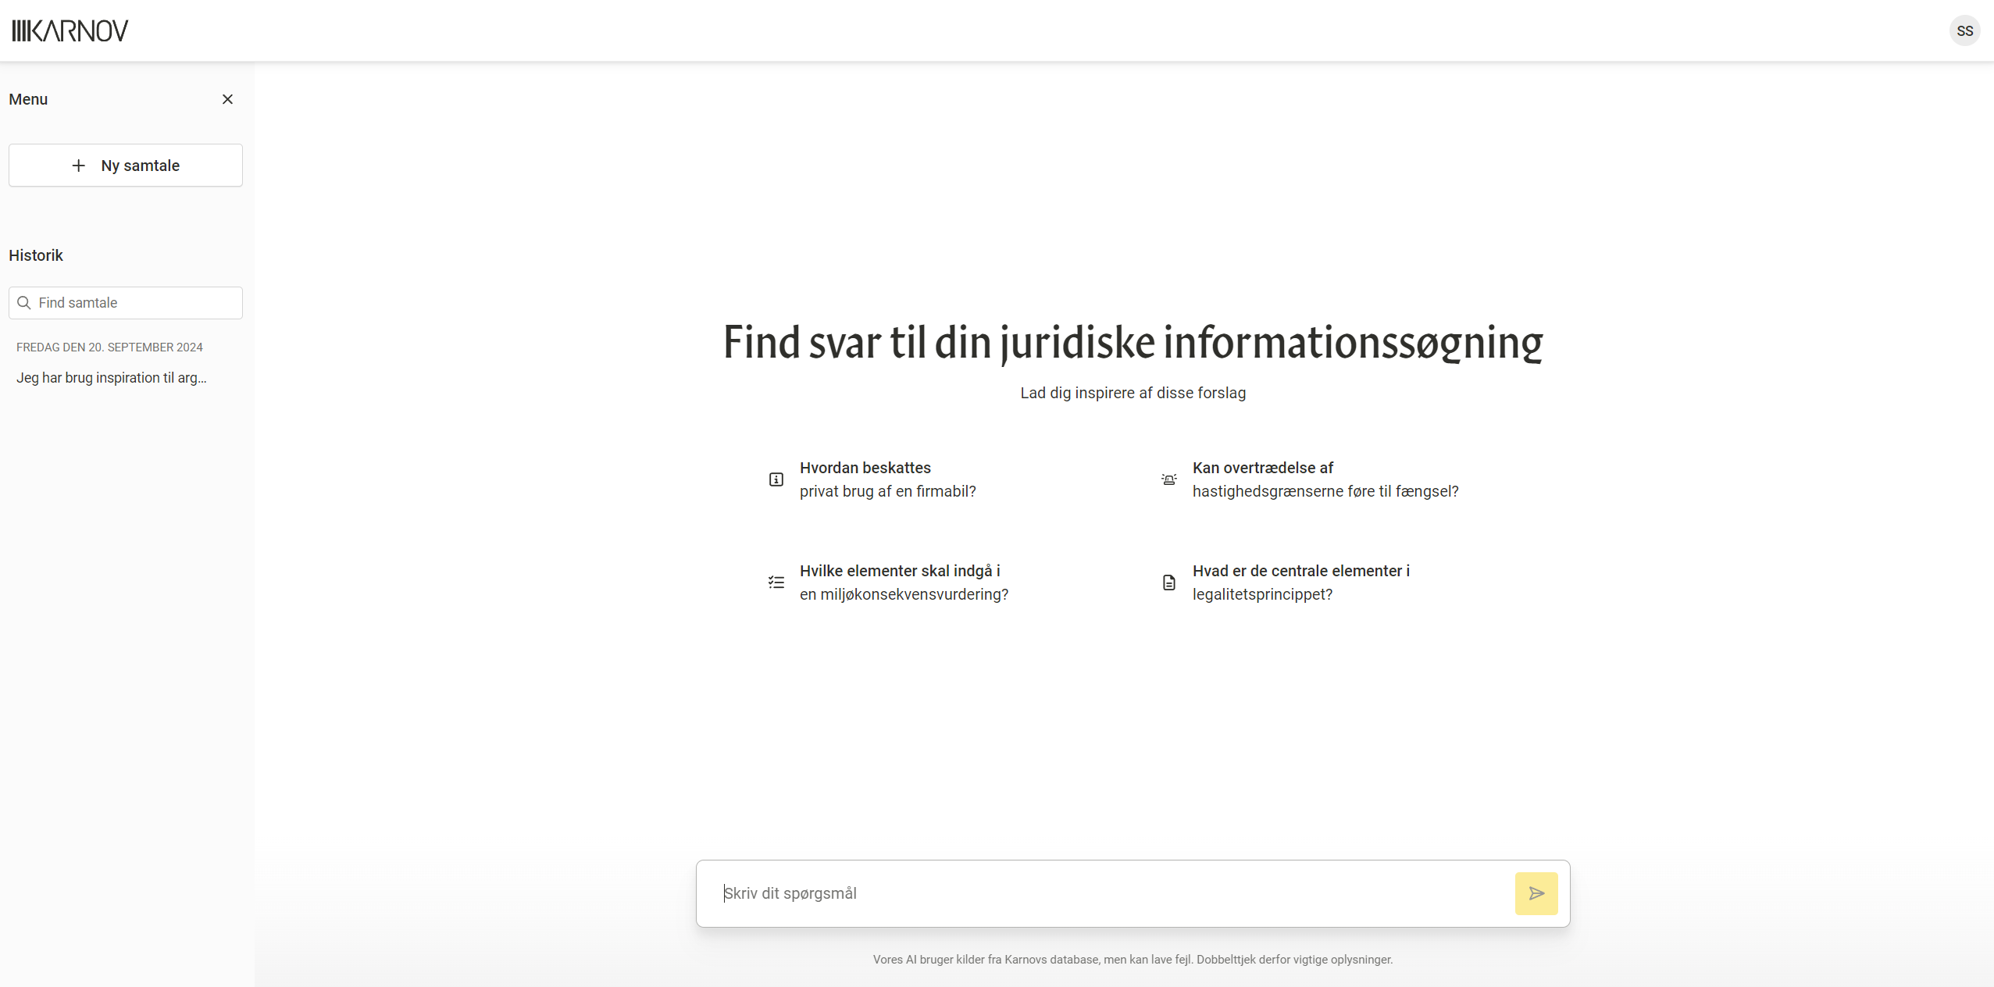Image resolution: width=1994 pixels, height=987 pixels.
Task: Click the Menu heading text
Action: (28, 99)
